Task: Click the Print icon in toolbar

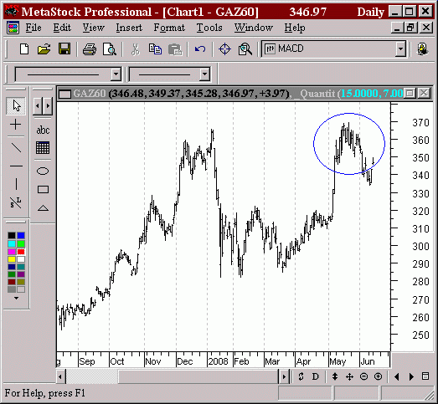Action: click(x=90, y=49)
